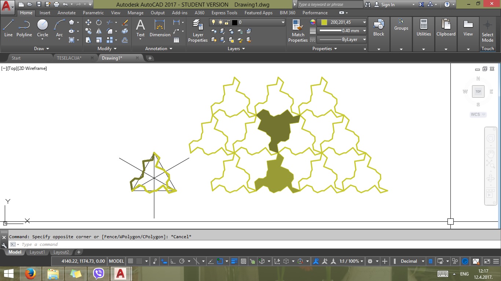Image resolution: width=501 pixels, height=281 pixels.
Task: Switch to the Annotate ribbon tab
Action: click(67, 13)
